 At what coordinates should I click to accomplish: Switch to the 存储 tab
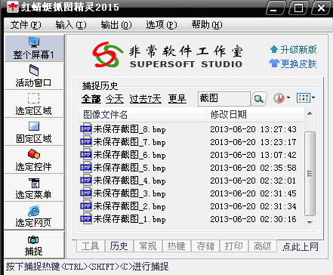(205, 246)
